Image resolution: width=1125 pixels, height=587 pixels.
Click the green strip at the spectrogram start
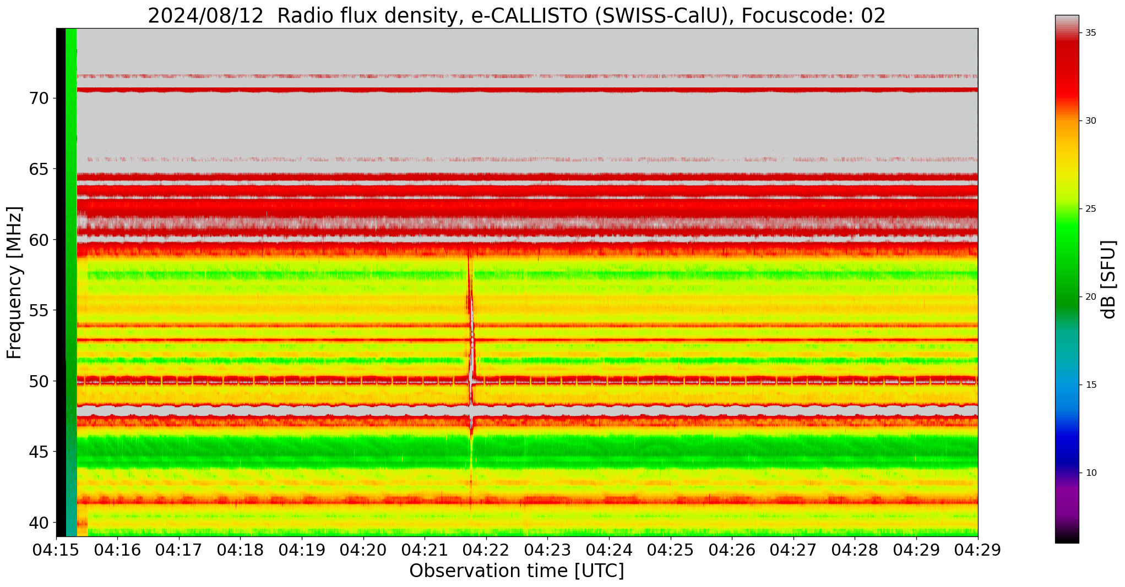tap(71, 282)
